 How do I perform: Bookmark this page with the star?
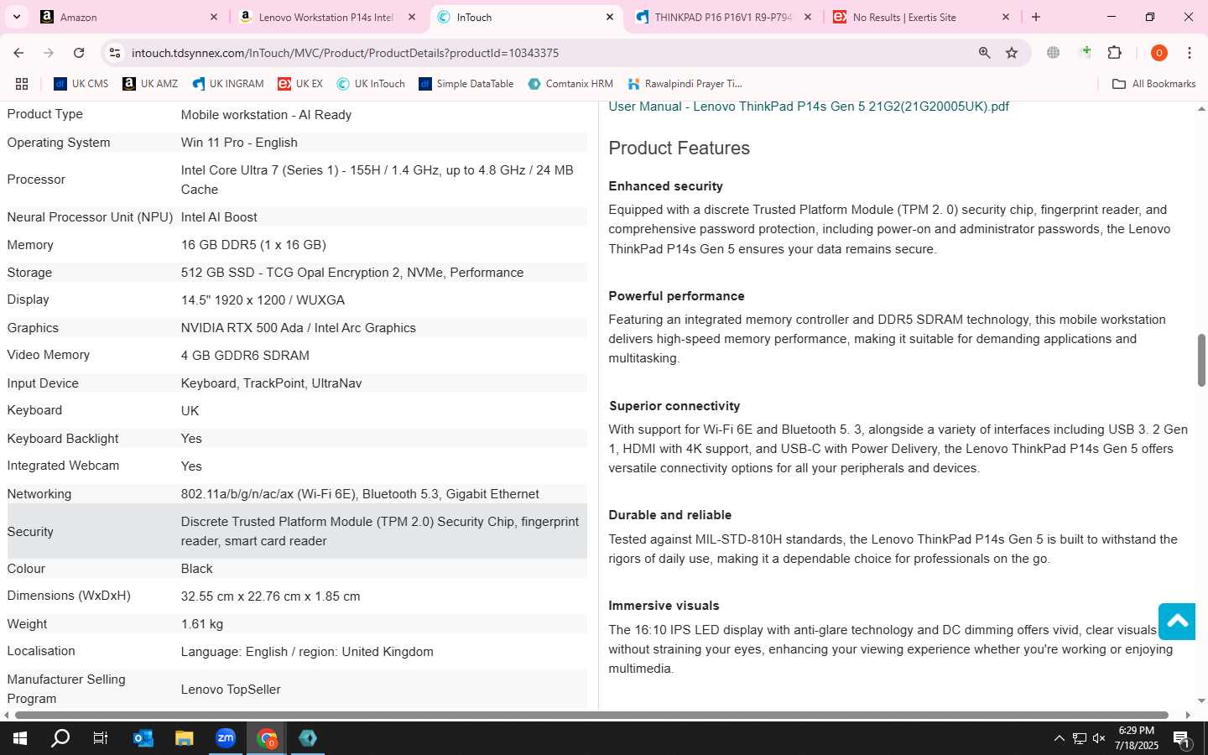(1012, 53)
